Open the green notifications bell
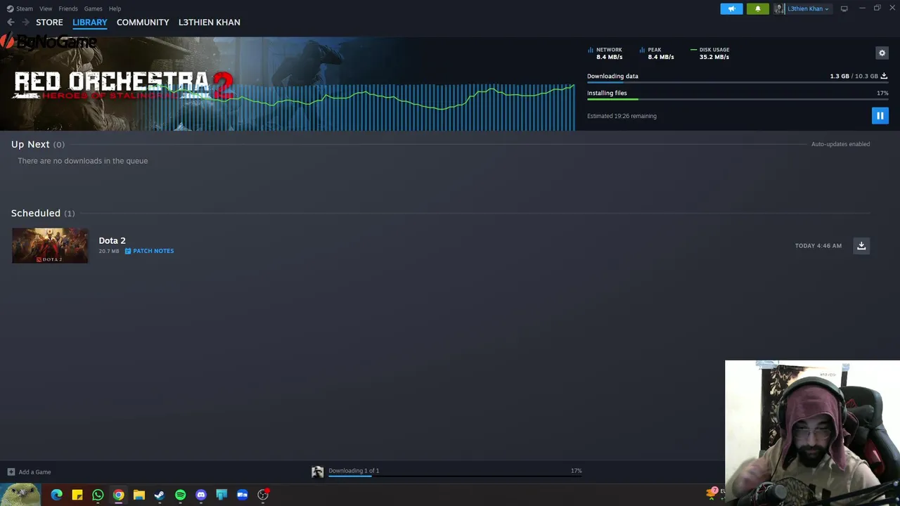This screenshot has height=506, width=900. [757, 8]
